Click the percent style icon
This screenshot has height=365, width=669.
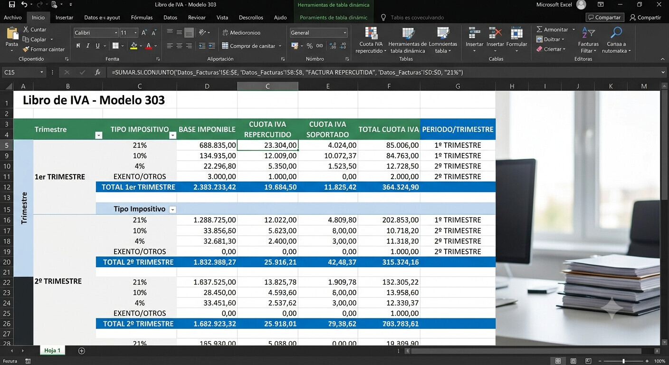pyautogui.click(x=309, y=46)
